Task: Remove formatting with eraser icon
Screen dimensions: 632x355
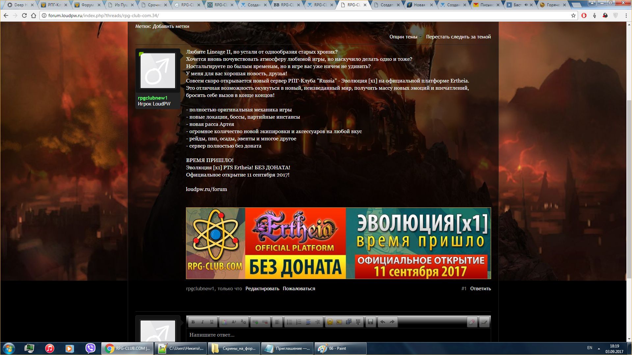Action: point(472,322)
